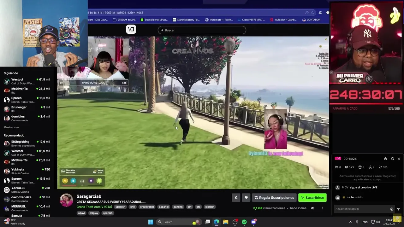
Task: Select the gaming tag
Action: pos(178,207)
